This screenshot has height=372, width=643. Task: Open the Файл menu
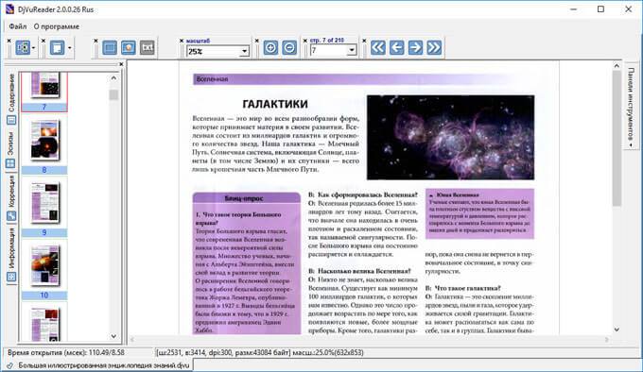(18, 26)
